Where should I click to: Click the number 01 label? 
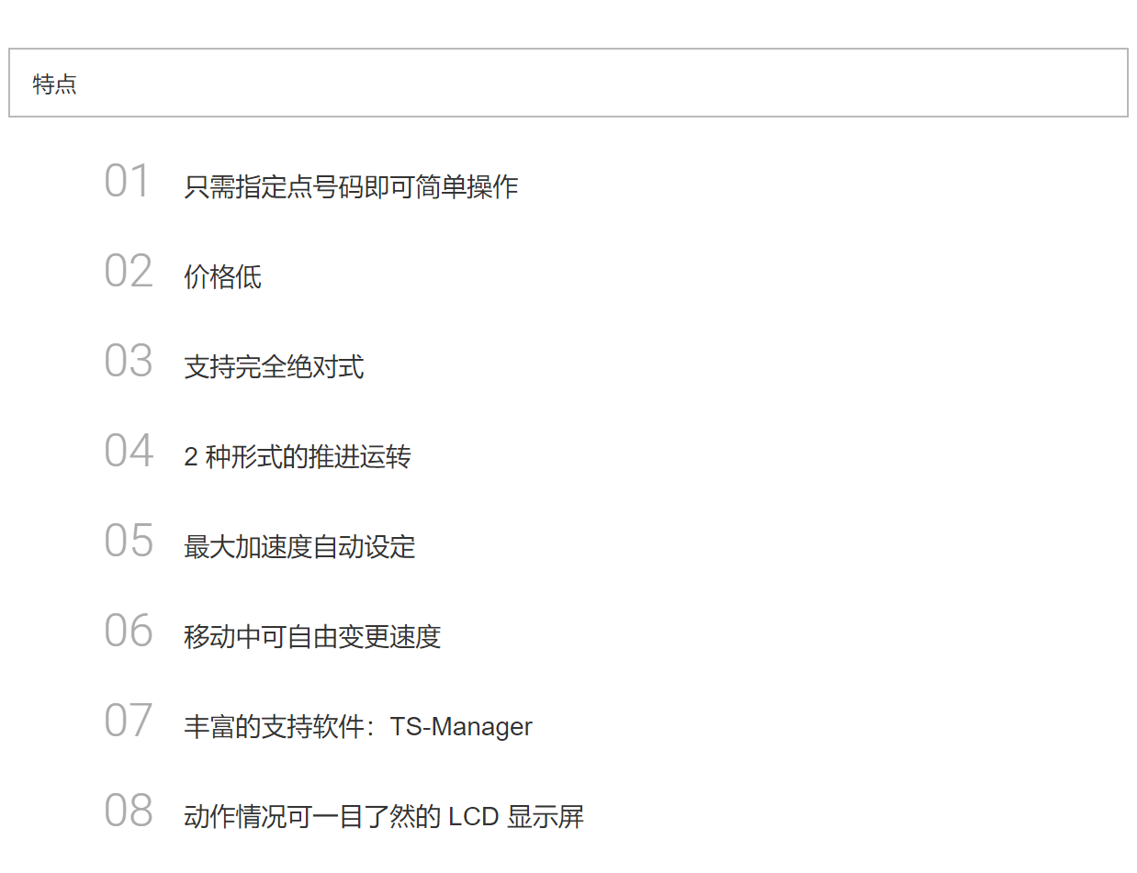pyautogui.click(x=127, y=182)
